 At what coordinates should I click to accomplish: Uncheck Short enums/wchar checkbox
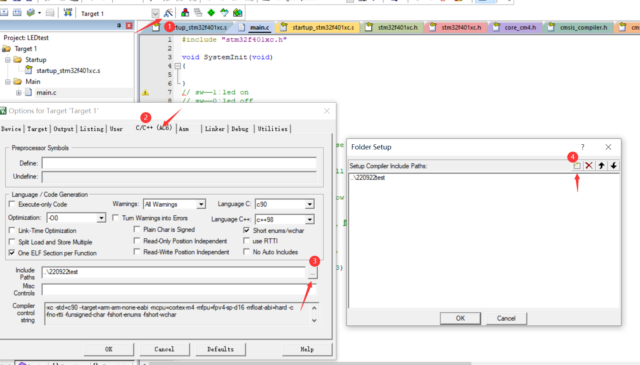point(247,231)
